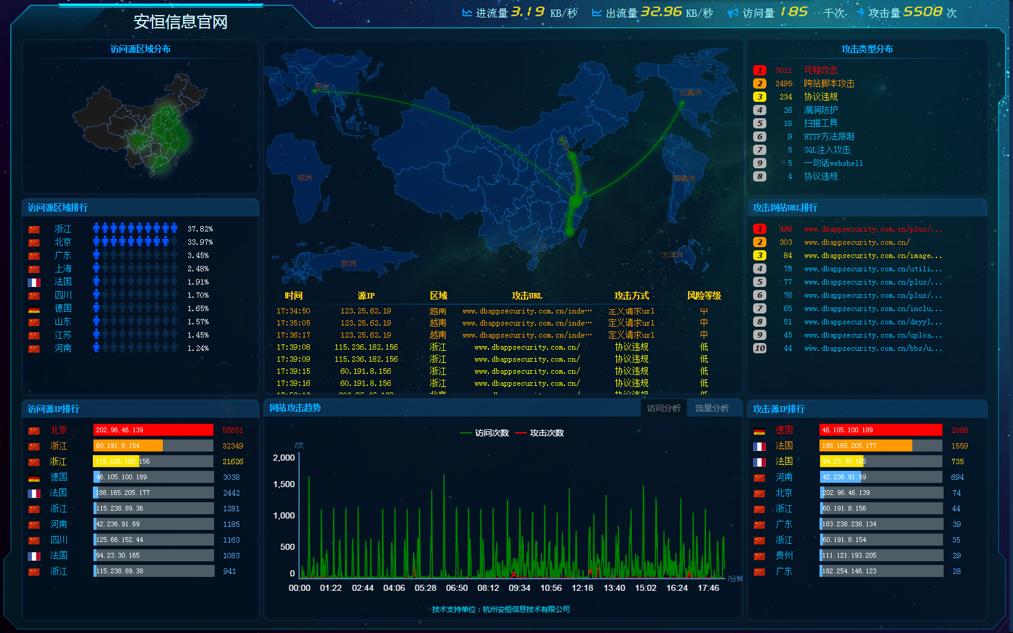This screenshot has height=633, width=1013.
Task: Open the www.dbappsecurity.com.cn/bbs URL link
Action: pyautogui.click(x=873, y=348)
